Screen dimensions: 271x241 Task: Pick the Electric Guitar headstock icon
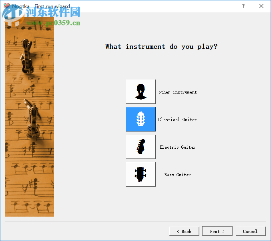141,147
